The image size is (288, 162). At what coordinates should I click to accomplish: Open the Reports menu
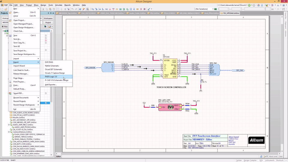point(67,5)
